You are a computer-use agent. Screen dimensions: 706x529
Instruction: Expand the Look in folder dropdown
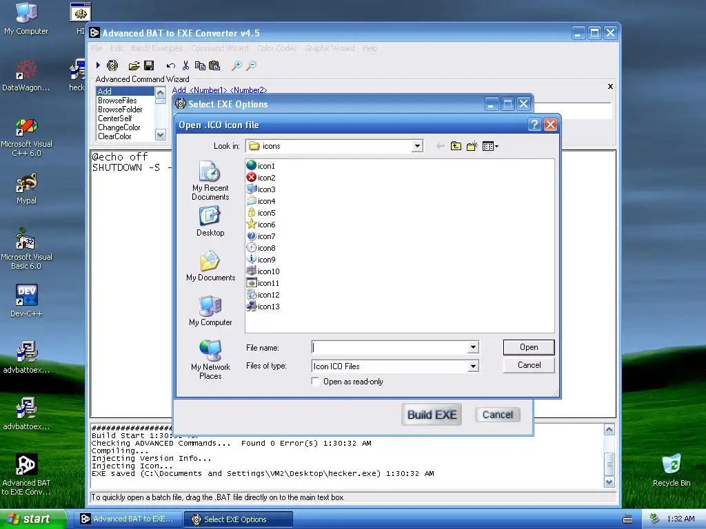417,146
